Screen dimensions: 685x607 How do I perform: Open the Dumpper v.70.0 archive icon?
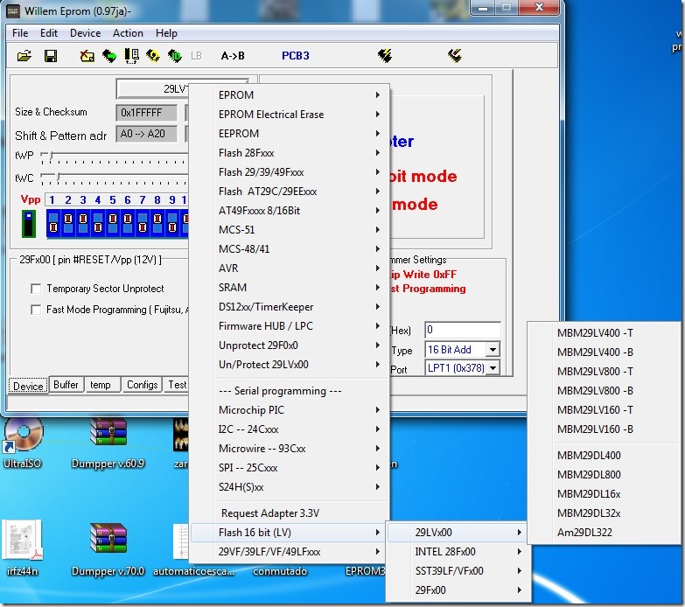(108, 549)
